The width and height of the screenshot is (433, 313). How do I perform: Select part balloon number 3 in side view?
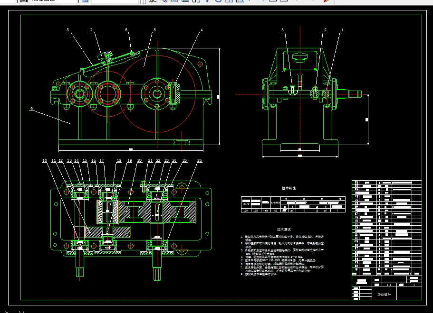point(282,30)
